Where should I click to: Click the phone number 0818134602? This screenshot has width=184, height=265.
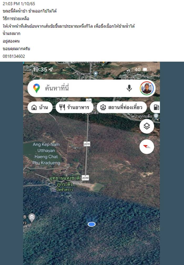pyautogui.click(x=14, y=56)
